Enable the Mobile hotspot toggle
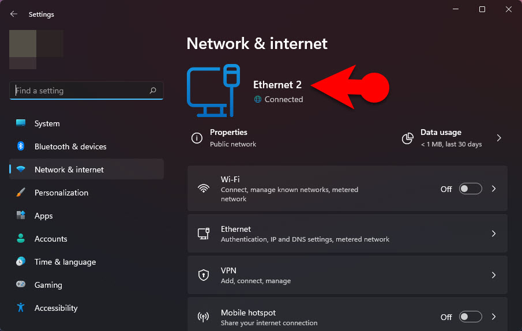The image size is (522, 331). [470, 317]
